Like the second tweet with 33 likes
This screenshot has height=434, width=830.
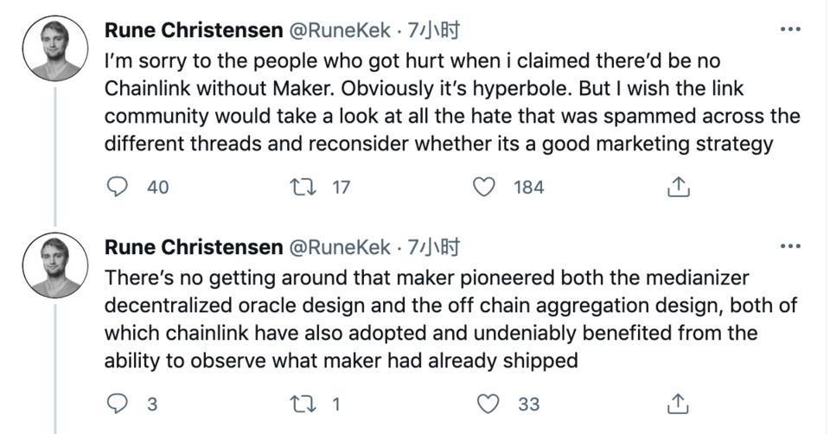click(x=488, y=404)
